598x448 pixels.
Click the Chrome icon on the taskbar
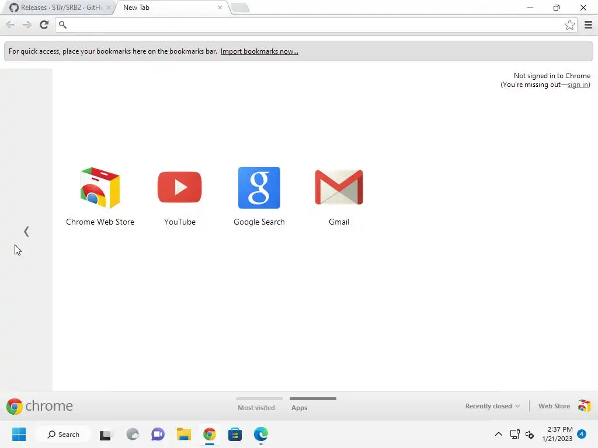tap(210, 434)
